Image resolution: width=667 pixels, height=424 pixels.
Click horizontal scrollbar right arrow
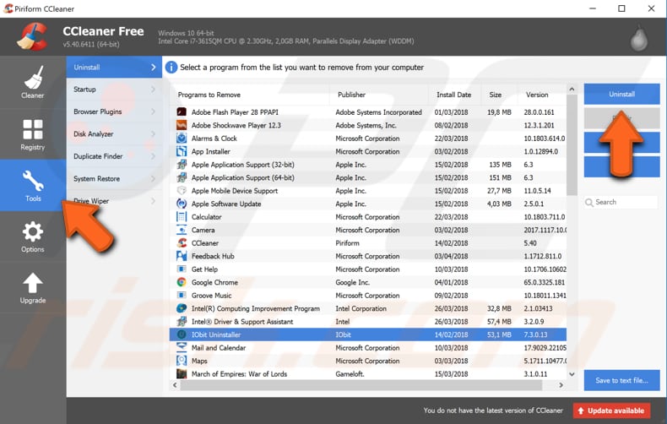coord(561,385)
